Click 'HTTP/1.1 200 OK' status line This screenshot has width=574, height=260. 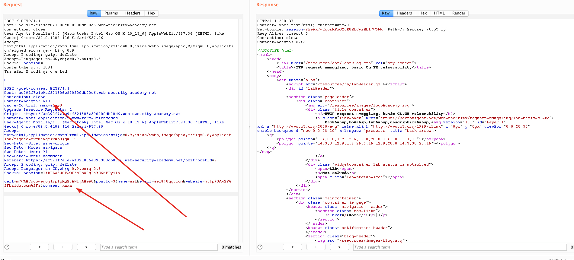click(275, 21)
